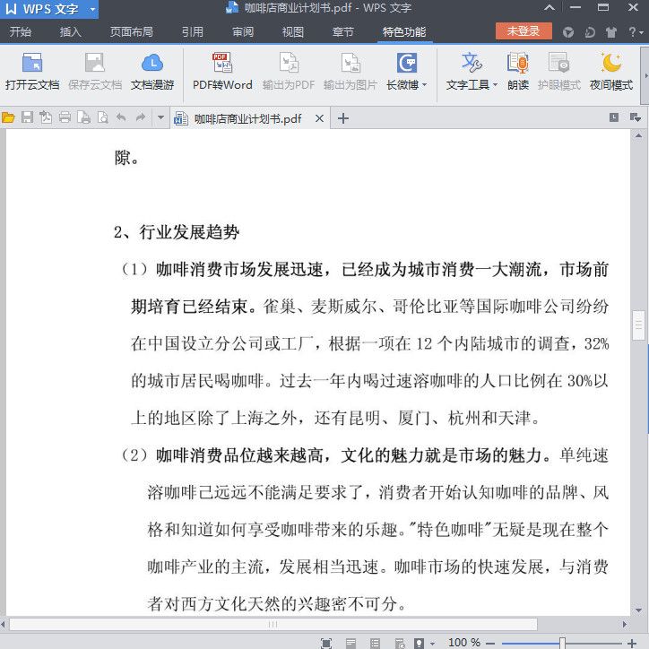This screenshot has height=649, width=649.
Task: Click the horizontal scrollbar right arrow
Action: click(625, 624)
